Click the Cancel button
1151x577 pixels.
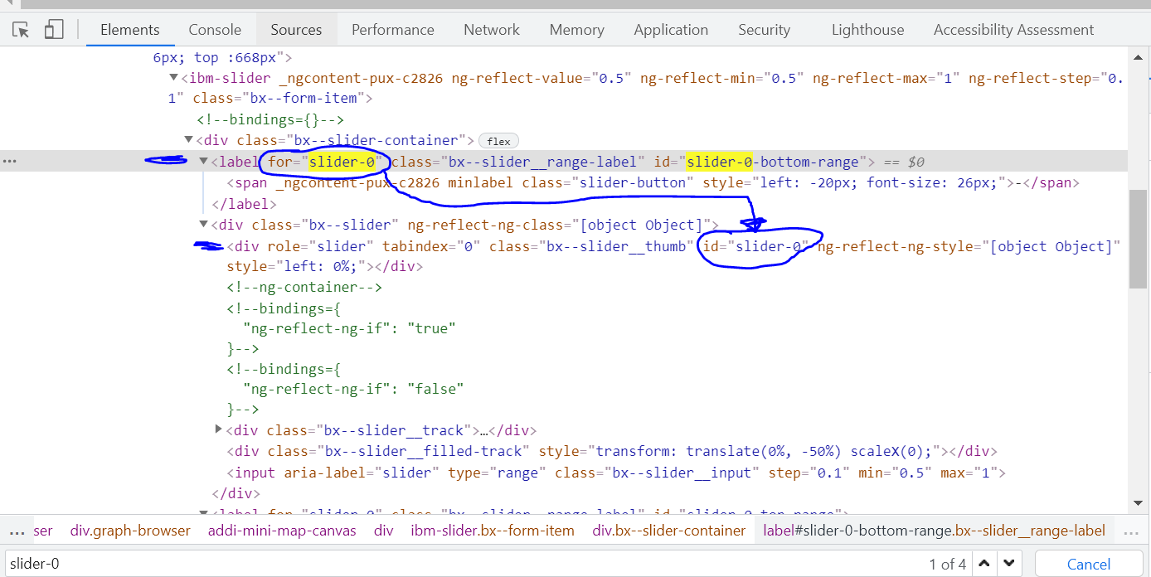pos(1087,563)
